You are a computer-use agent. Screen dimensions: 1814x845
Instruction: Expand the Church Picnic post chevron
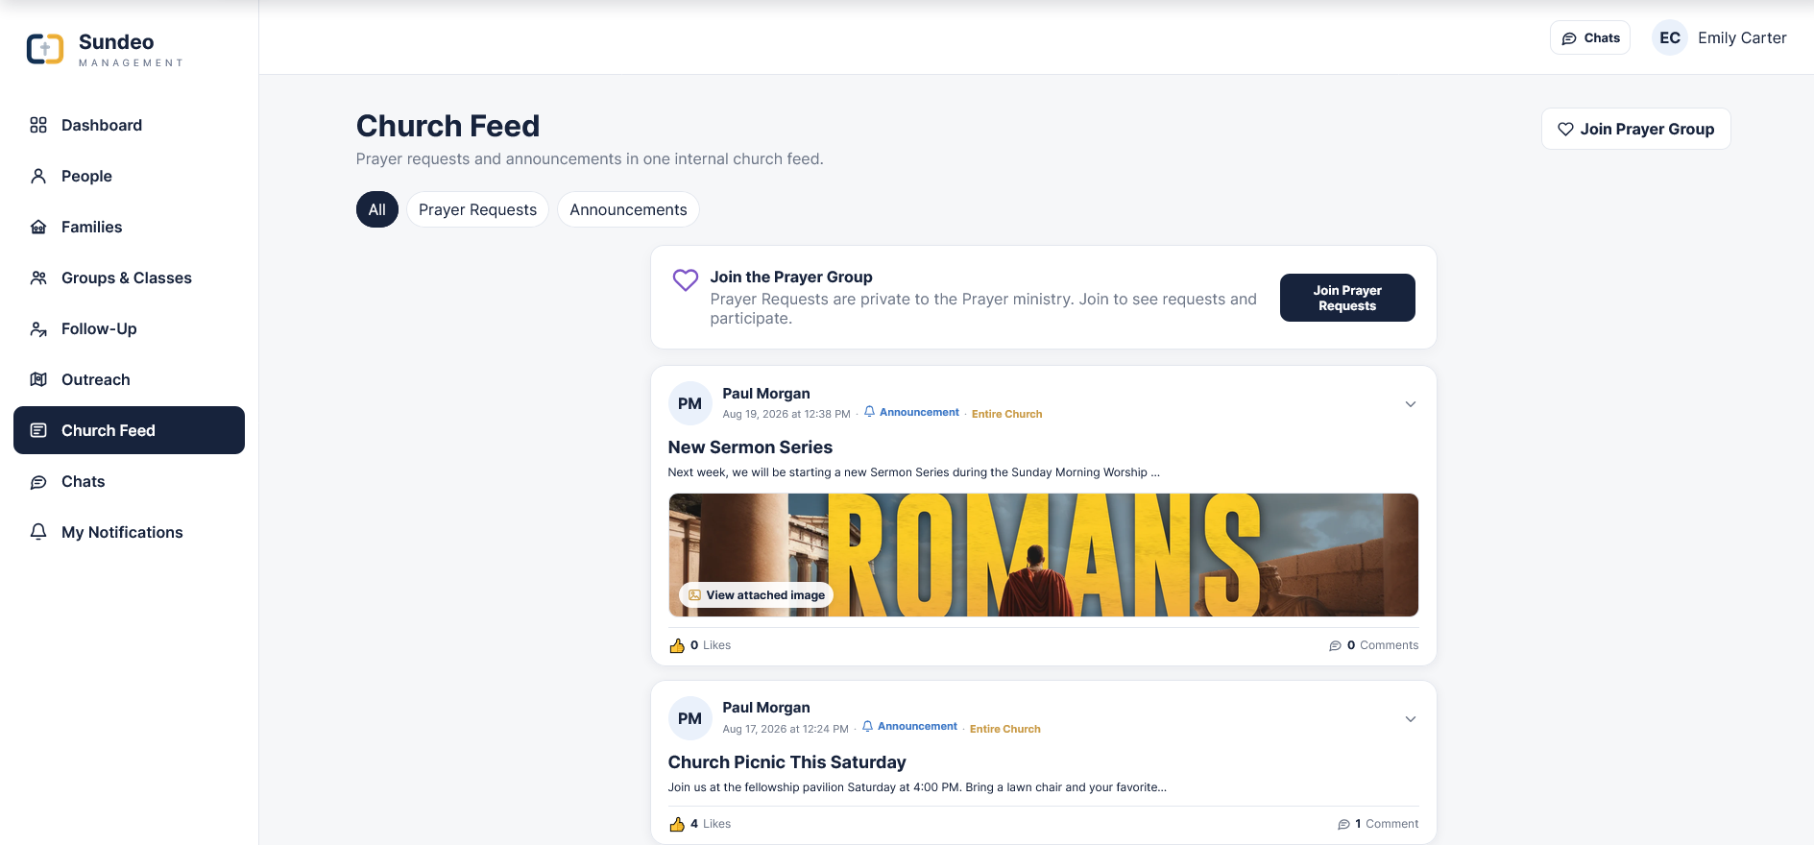[1411, 719]
